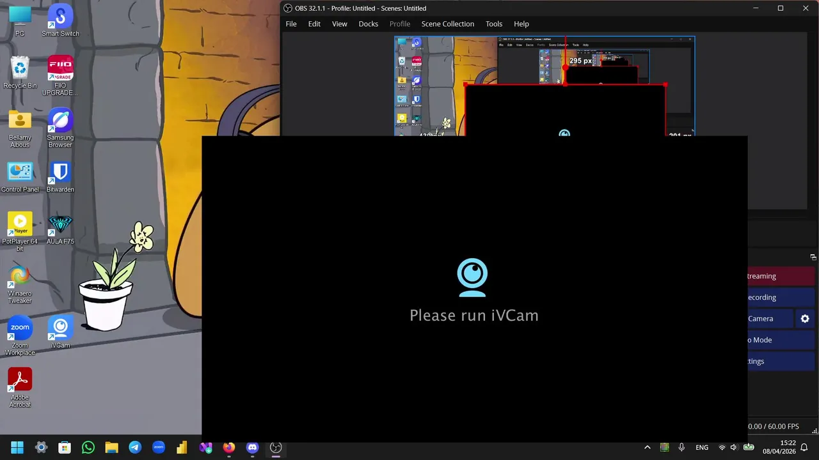Open Microsoft Store from the taskbar
819x460 pixels.
pyautogui.click(x=65, y=447)
